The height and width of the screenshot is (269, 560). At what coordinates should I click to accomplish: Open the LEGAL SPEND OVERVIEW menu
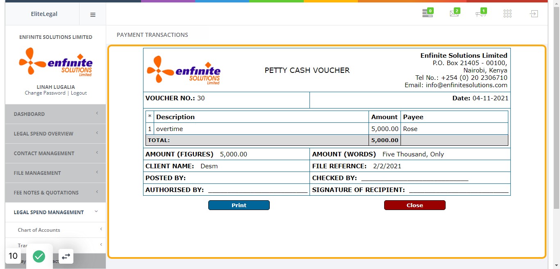[x=55, y=133]
